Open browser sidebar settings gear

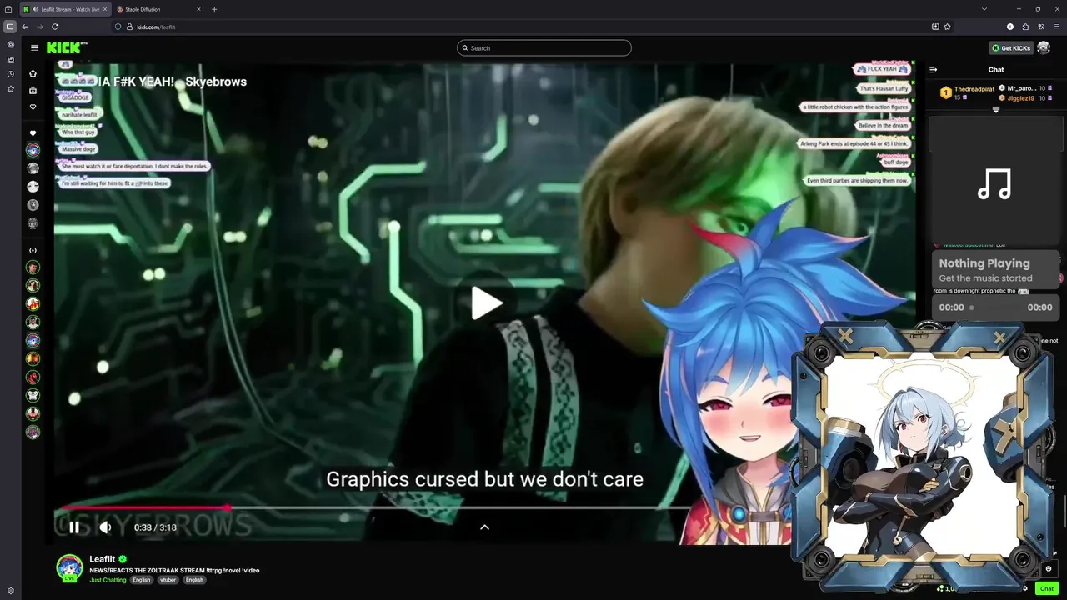(10, 591)
